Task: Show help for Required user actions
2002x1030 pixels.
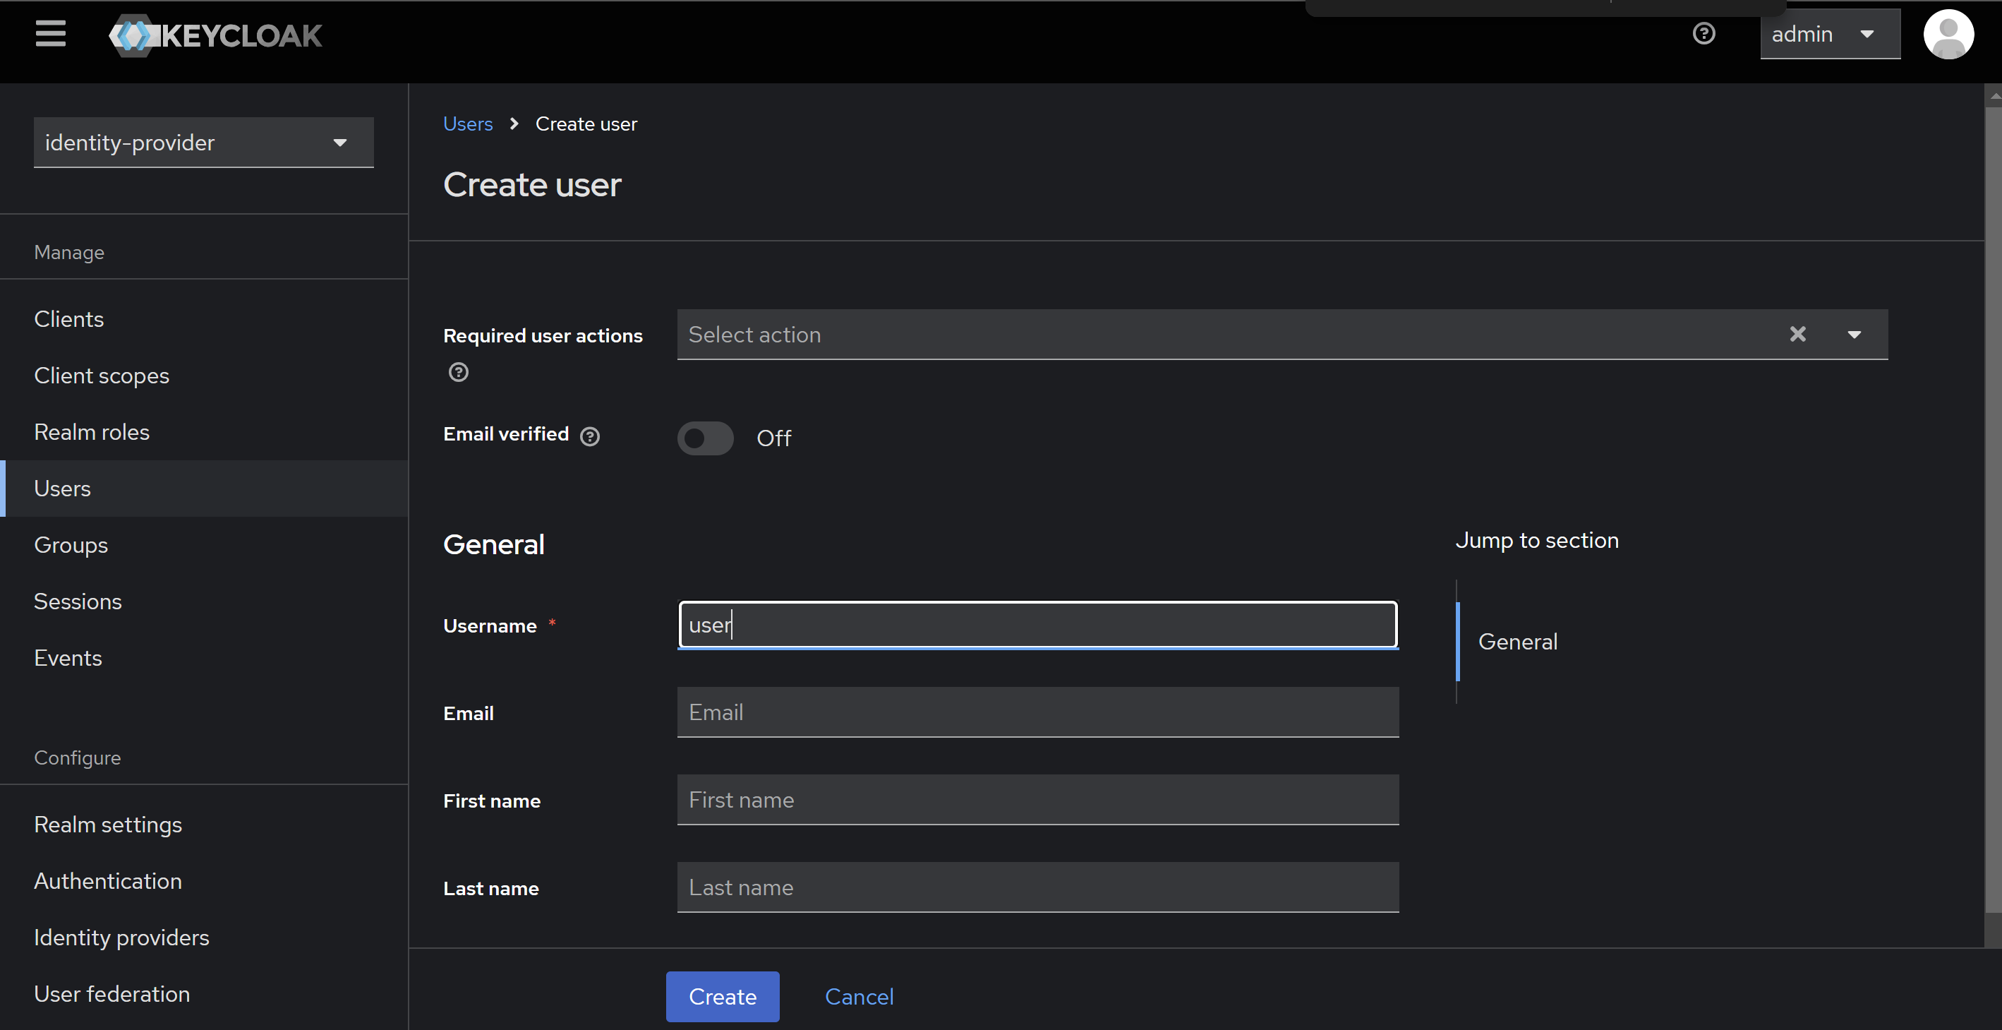Action: [459, 372]
